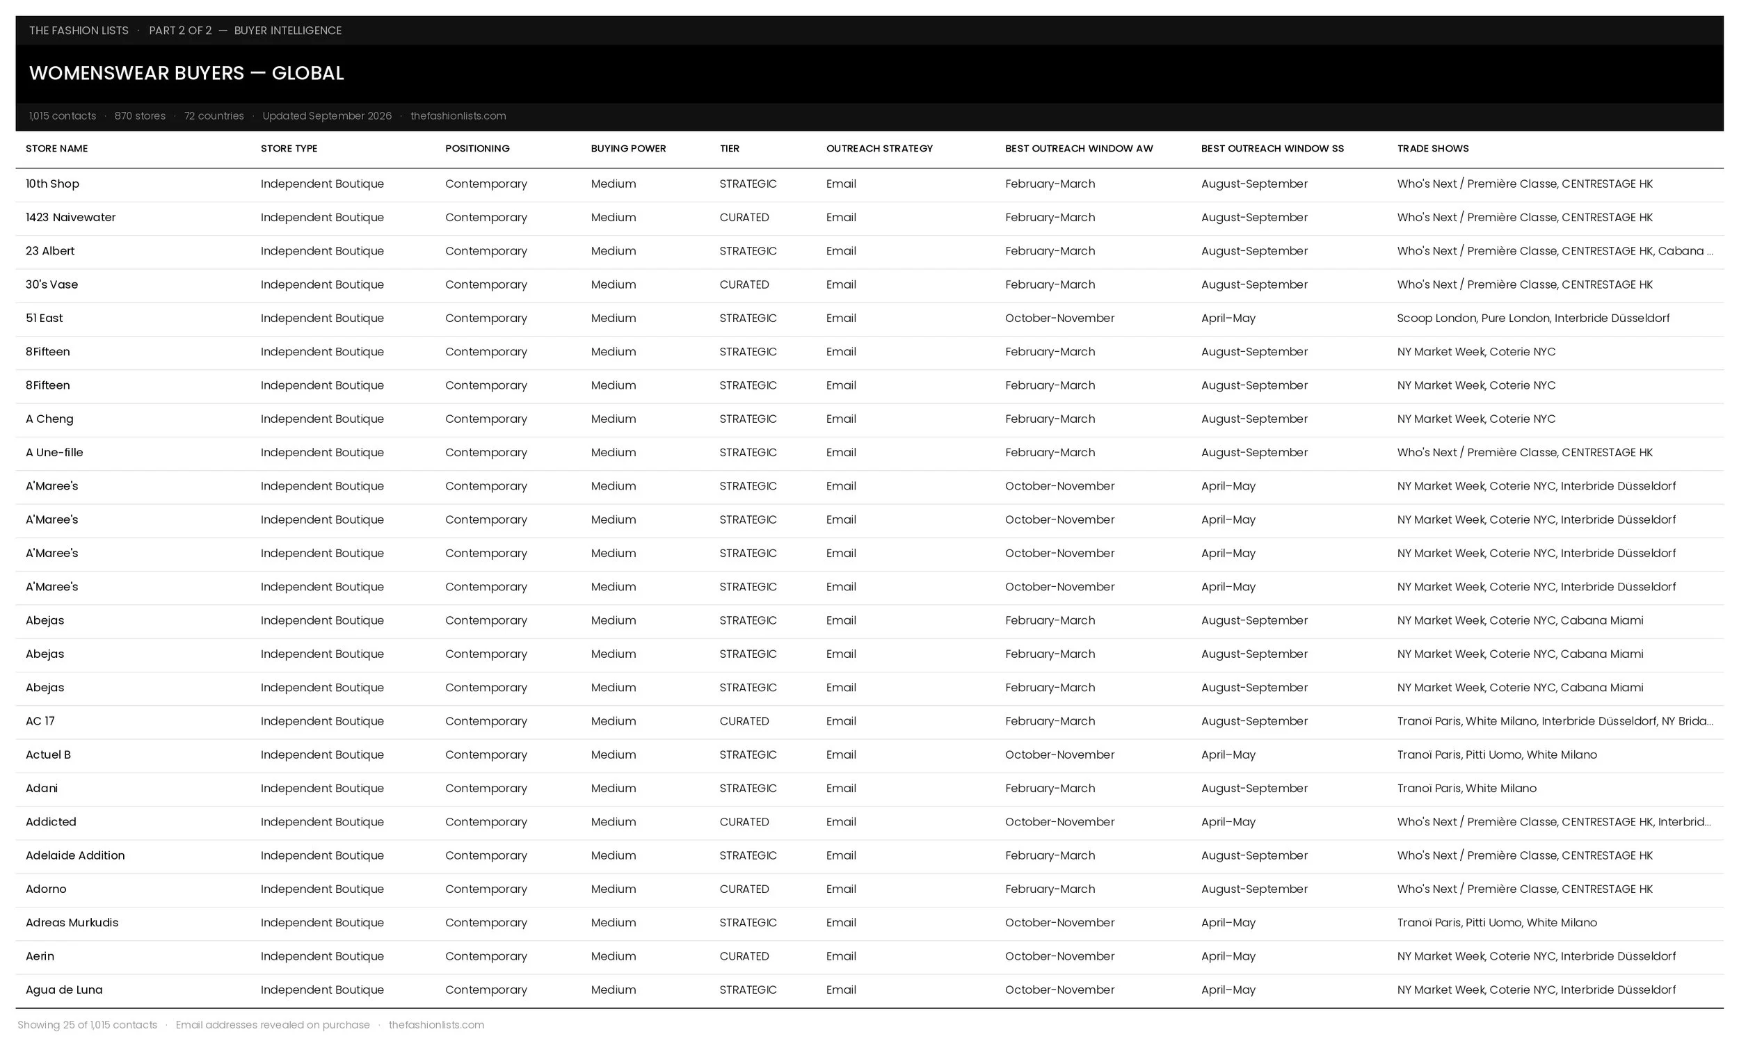Click Contemporary in the A Une-fille row
This screenshot has height=1057, width=1739.
tap(486, 452)
